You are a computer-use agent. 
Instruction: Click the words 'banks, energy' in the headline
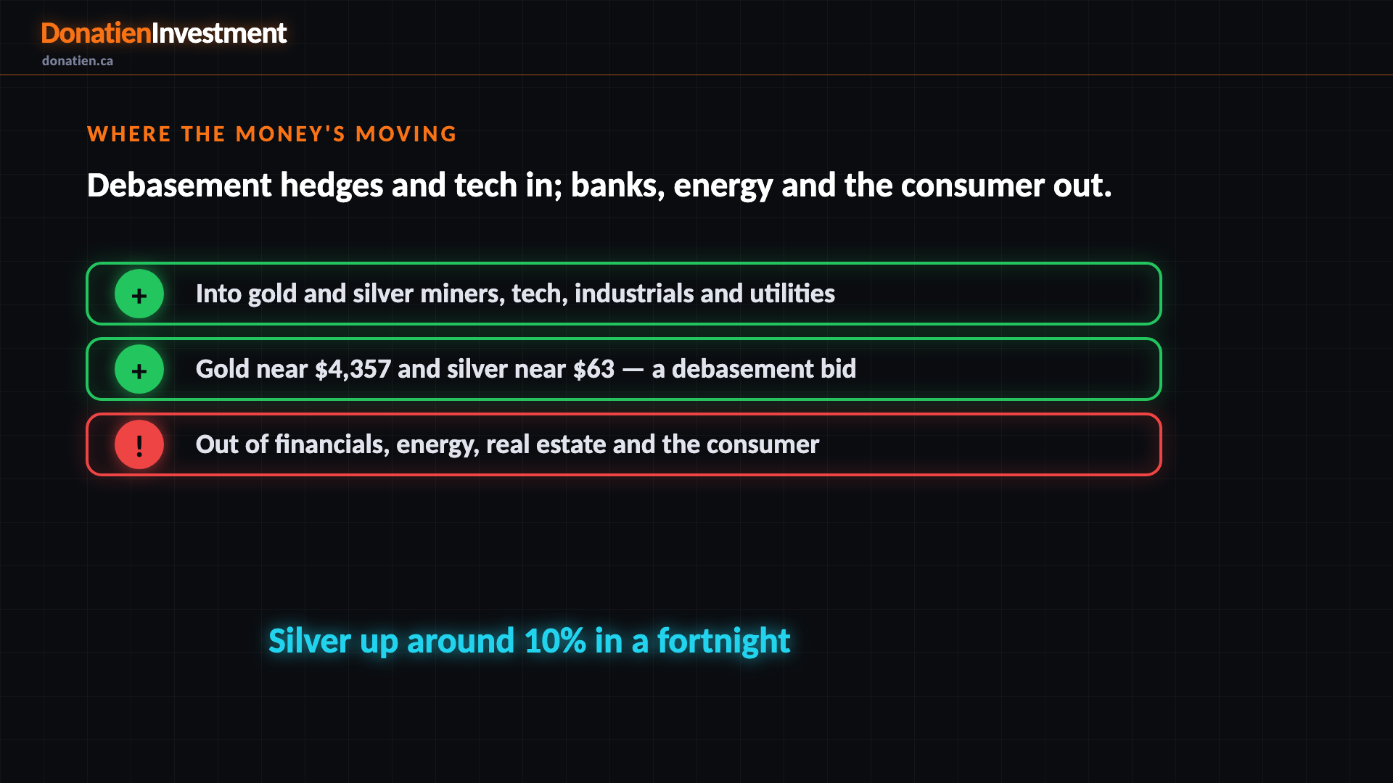(672, 186)
